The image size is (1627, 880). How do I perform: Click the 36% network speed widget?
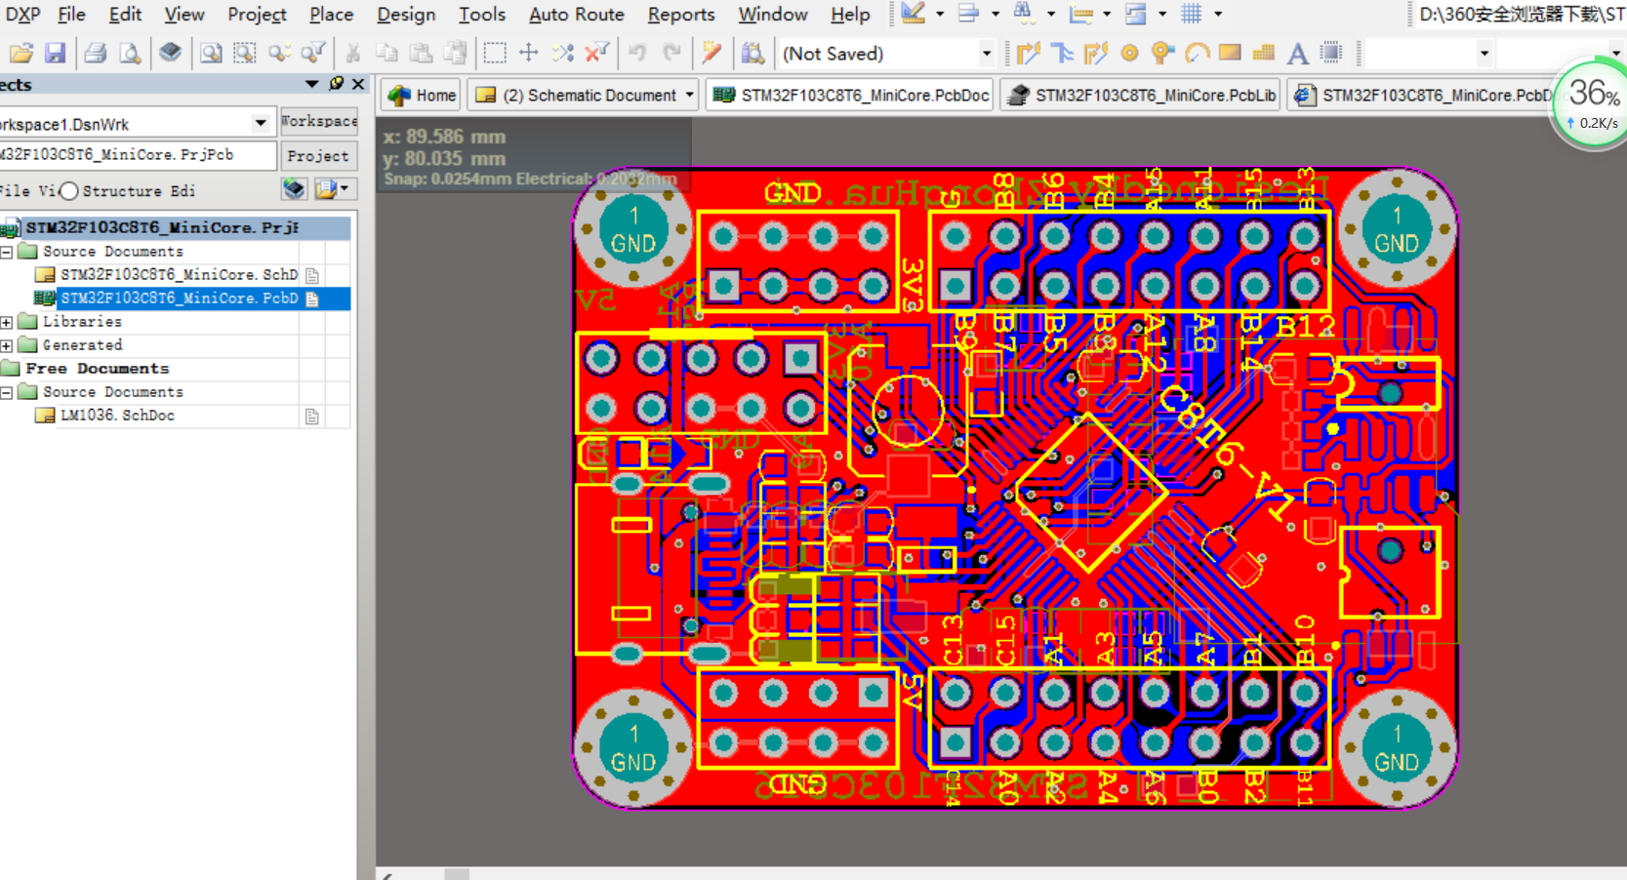pos(1595,104)
